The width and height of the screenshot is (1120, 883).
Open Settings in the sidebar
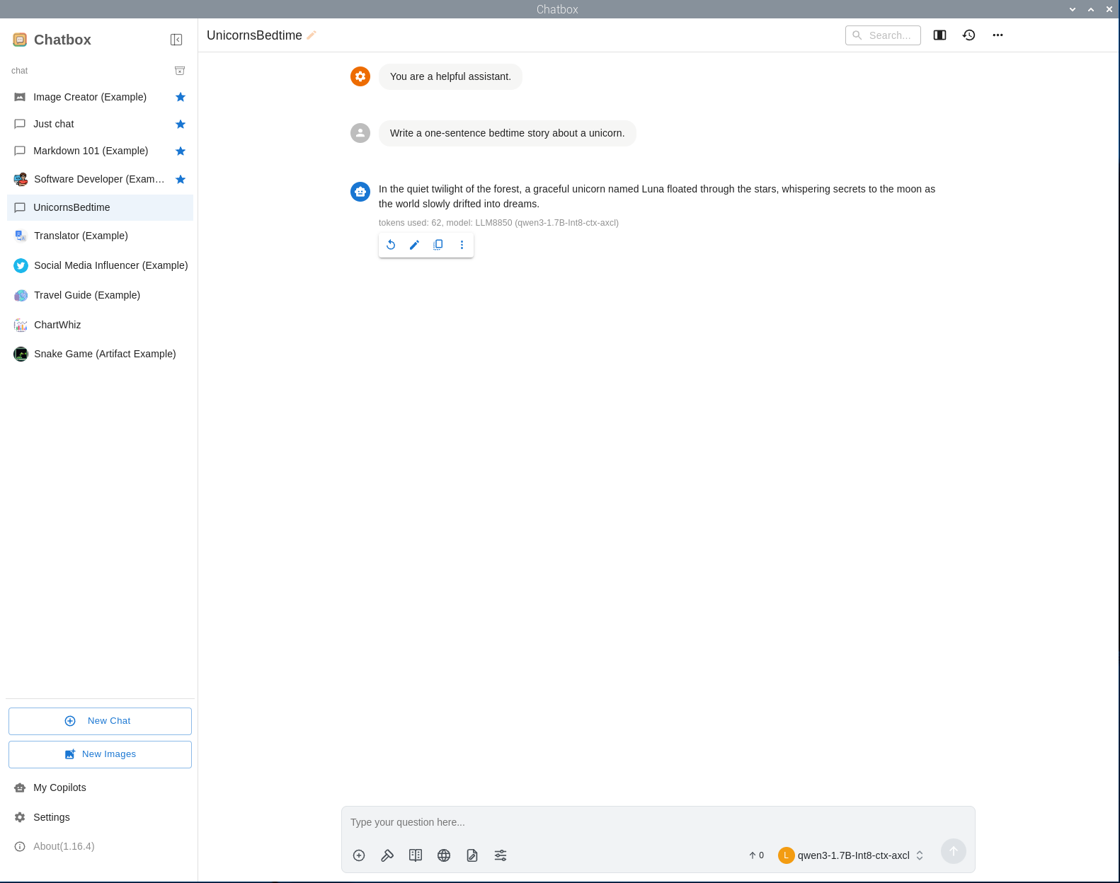point(51,817)
